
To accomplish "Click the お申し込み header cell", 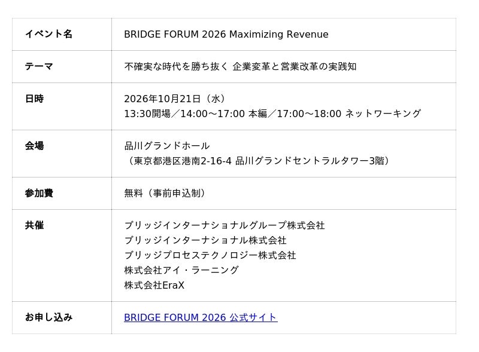I will pyautogui.click(x=62, y=317).
